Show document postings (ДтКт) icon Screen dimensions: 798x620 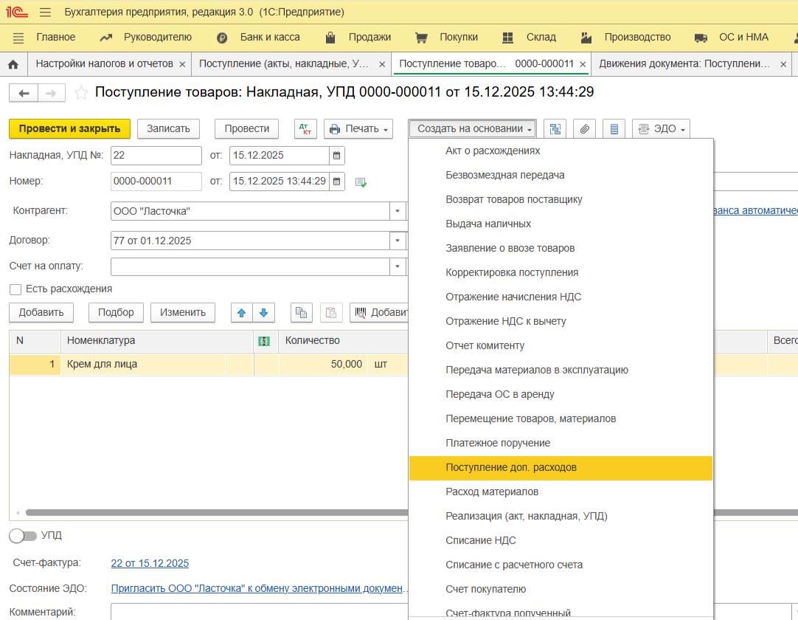click(305, 128)
